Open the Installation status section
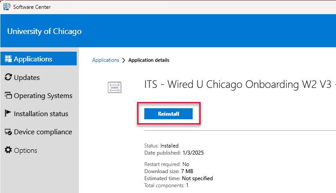The width and height of the screenshot is (336, 193). pos(39,114)
